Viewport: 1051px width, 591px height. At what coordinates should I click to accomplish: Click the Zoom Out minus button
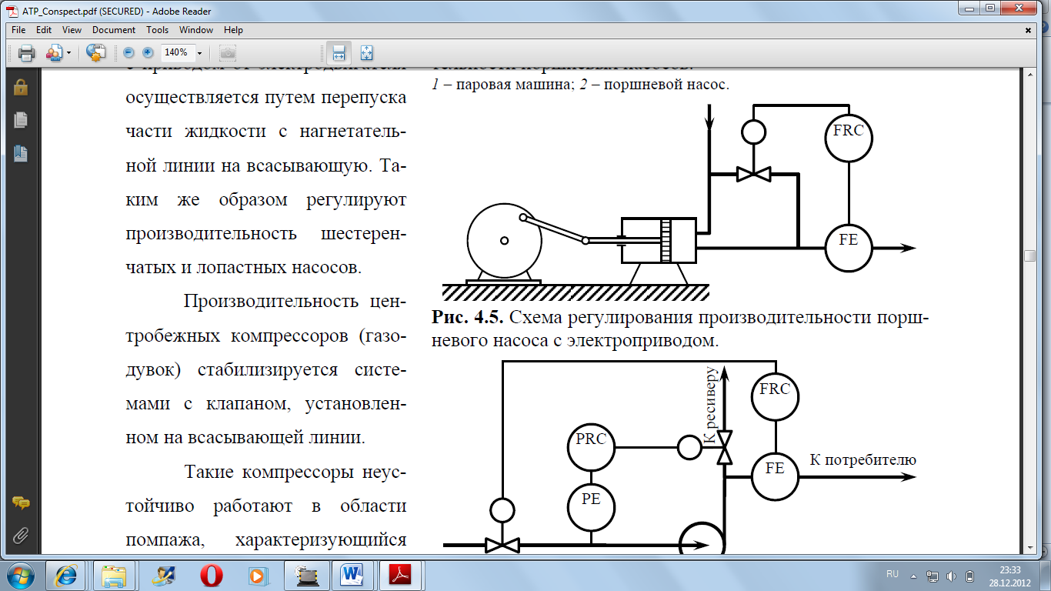[x=128, y=53]
